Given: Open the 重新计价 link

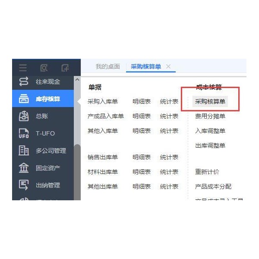Looking at the screenshot, I should [207, 172].
